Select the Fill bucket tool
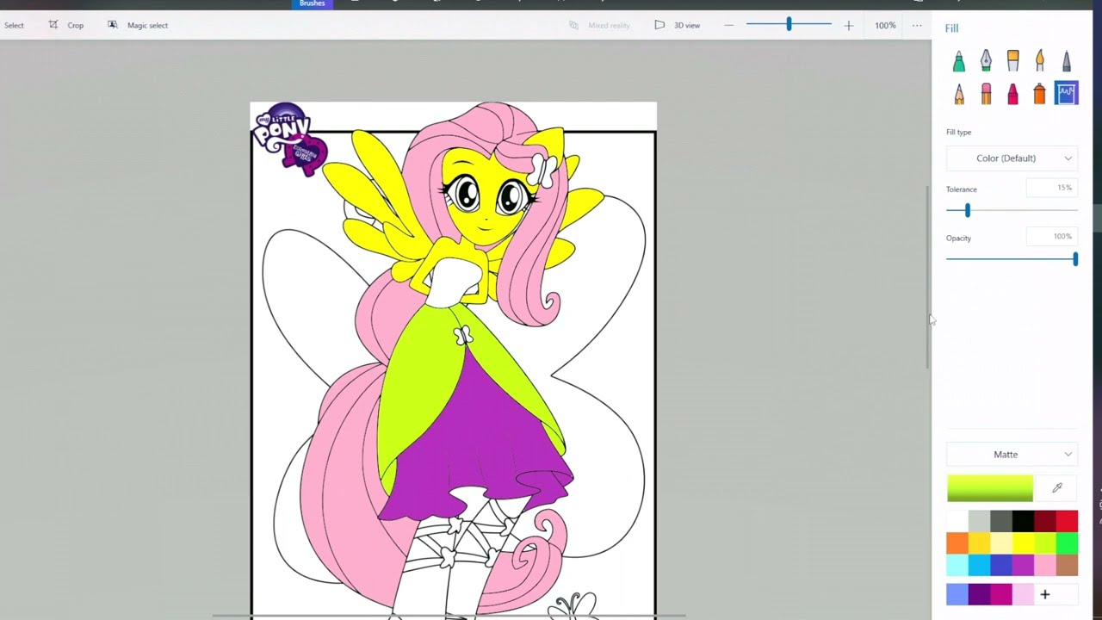The image size is (1102, 620). coord(1067,93)
